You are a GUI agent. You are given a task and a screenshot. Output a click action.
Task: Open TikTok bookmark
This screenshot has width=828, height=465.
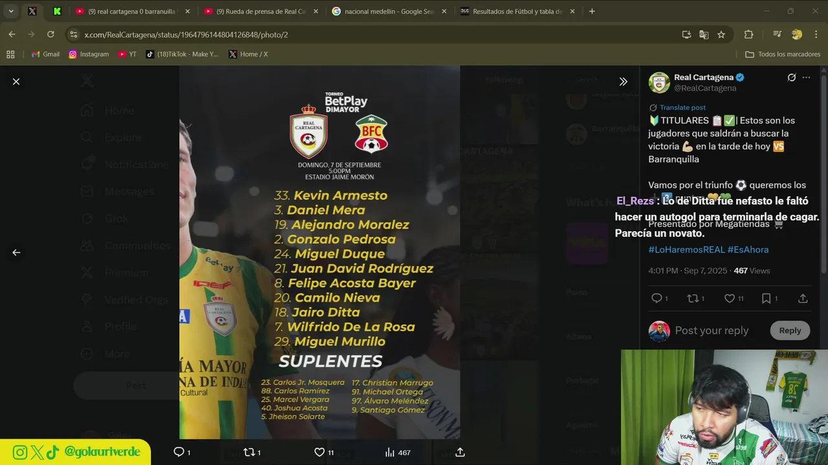tap(182, 54)
